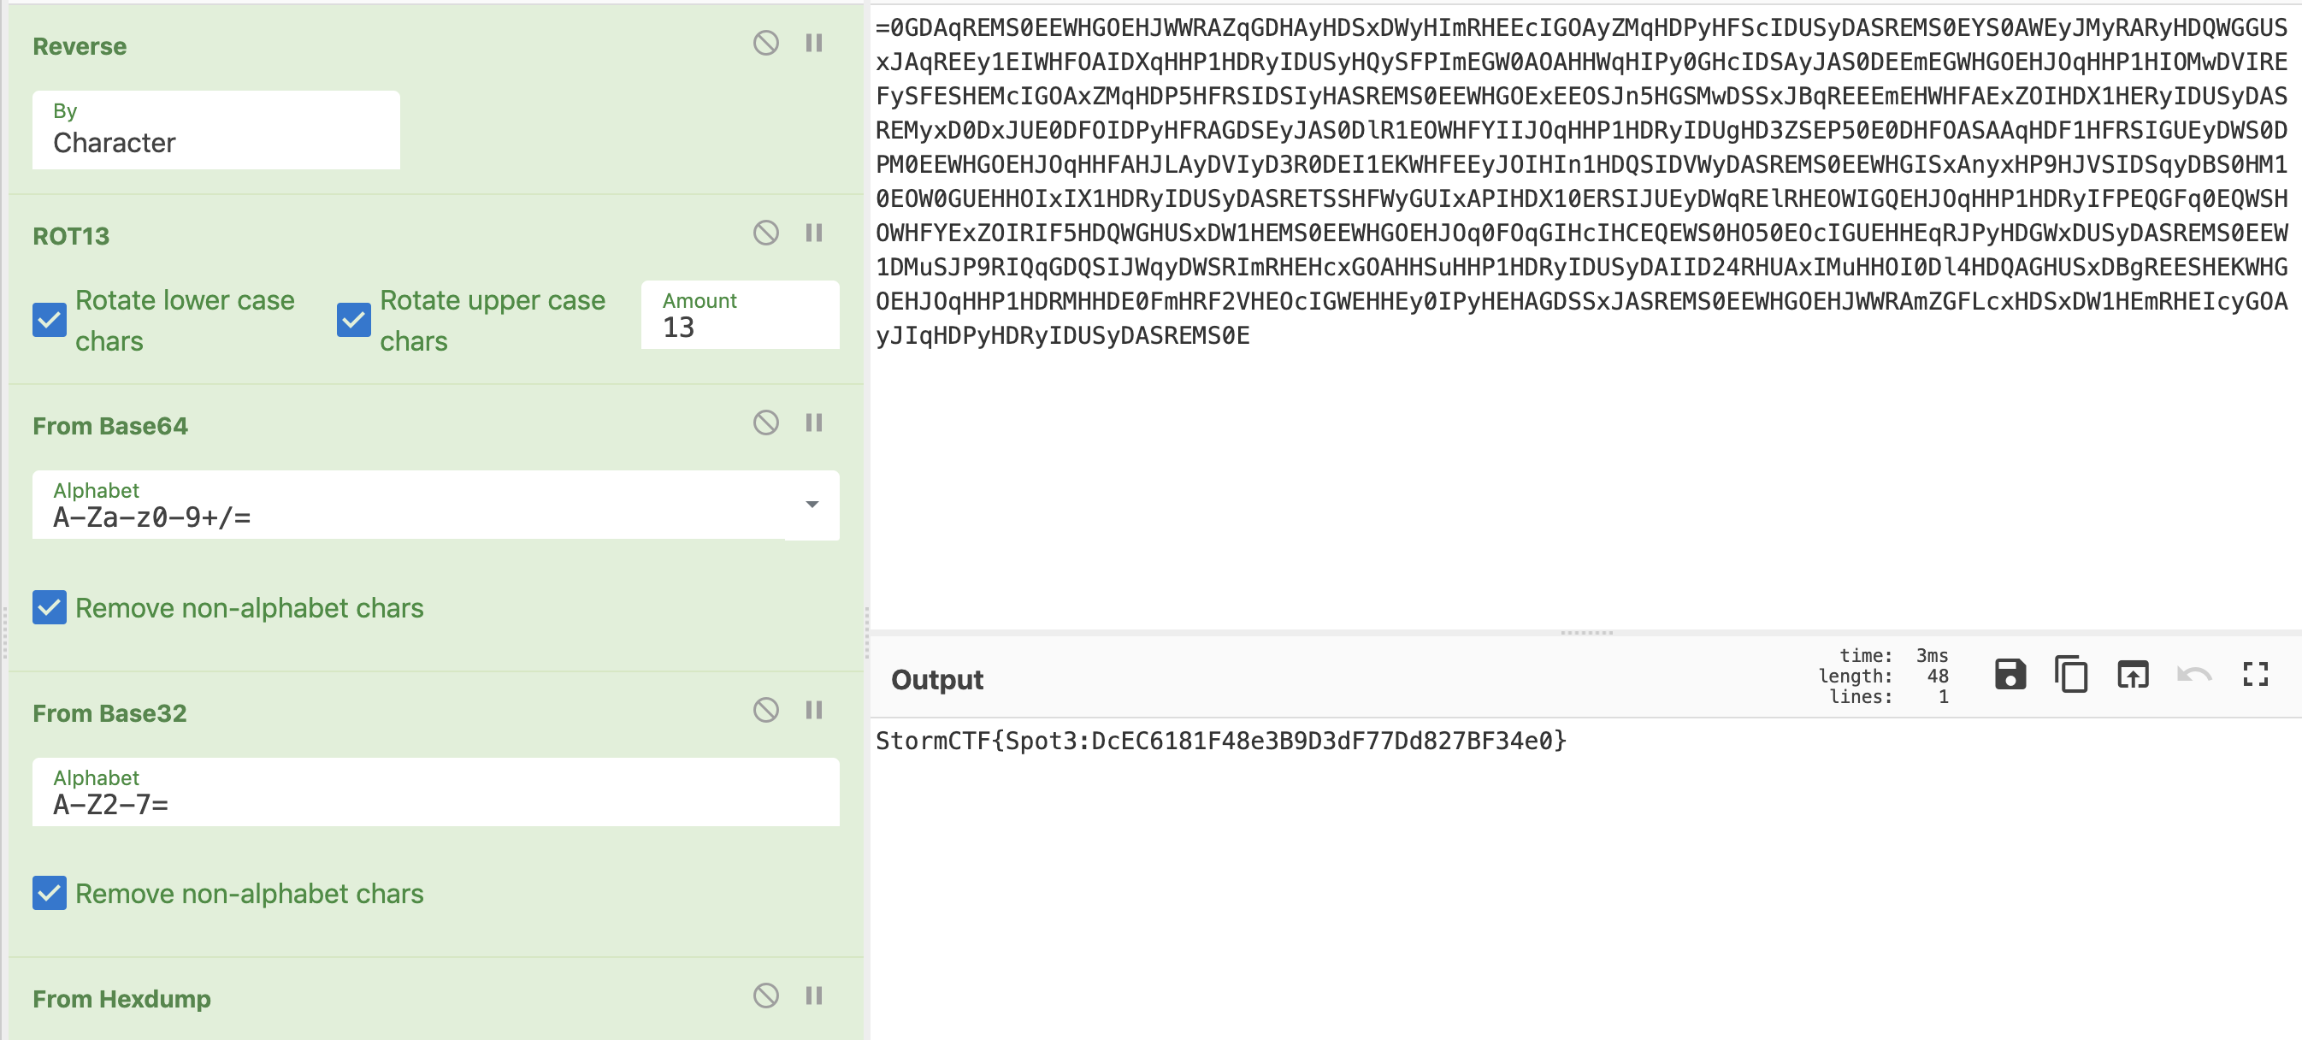Image resolution: width=2302 pixels, height=1040 pixels.
Task: Disable the From Hexdump operation
Action: [x=765, y=996]
